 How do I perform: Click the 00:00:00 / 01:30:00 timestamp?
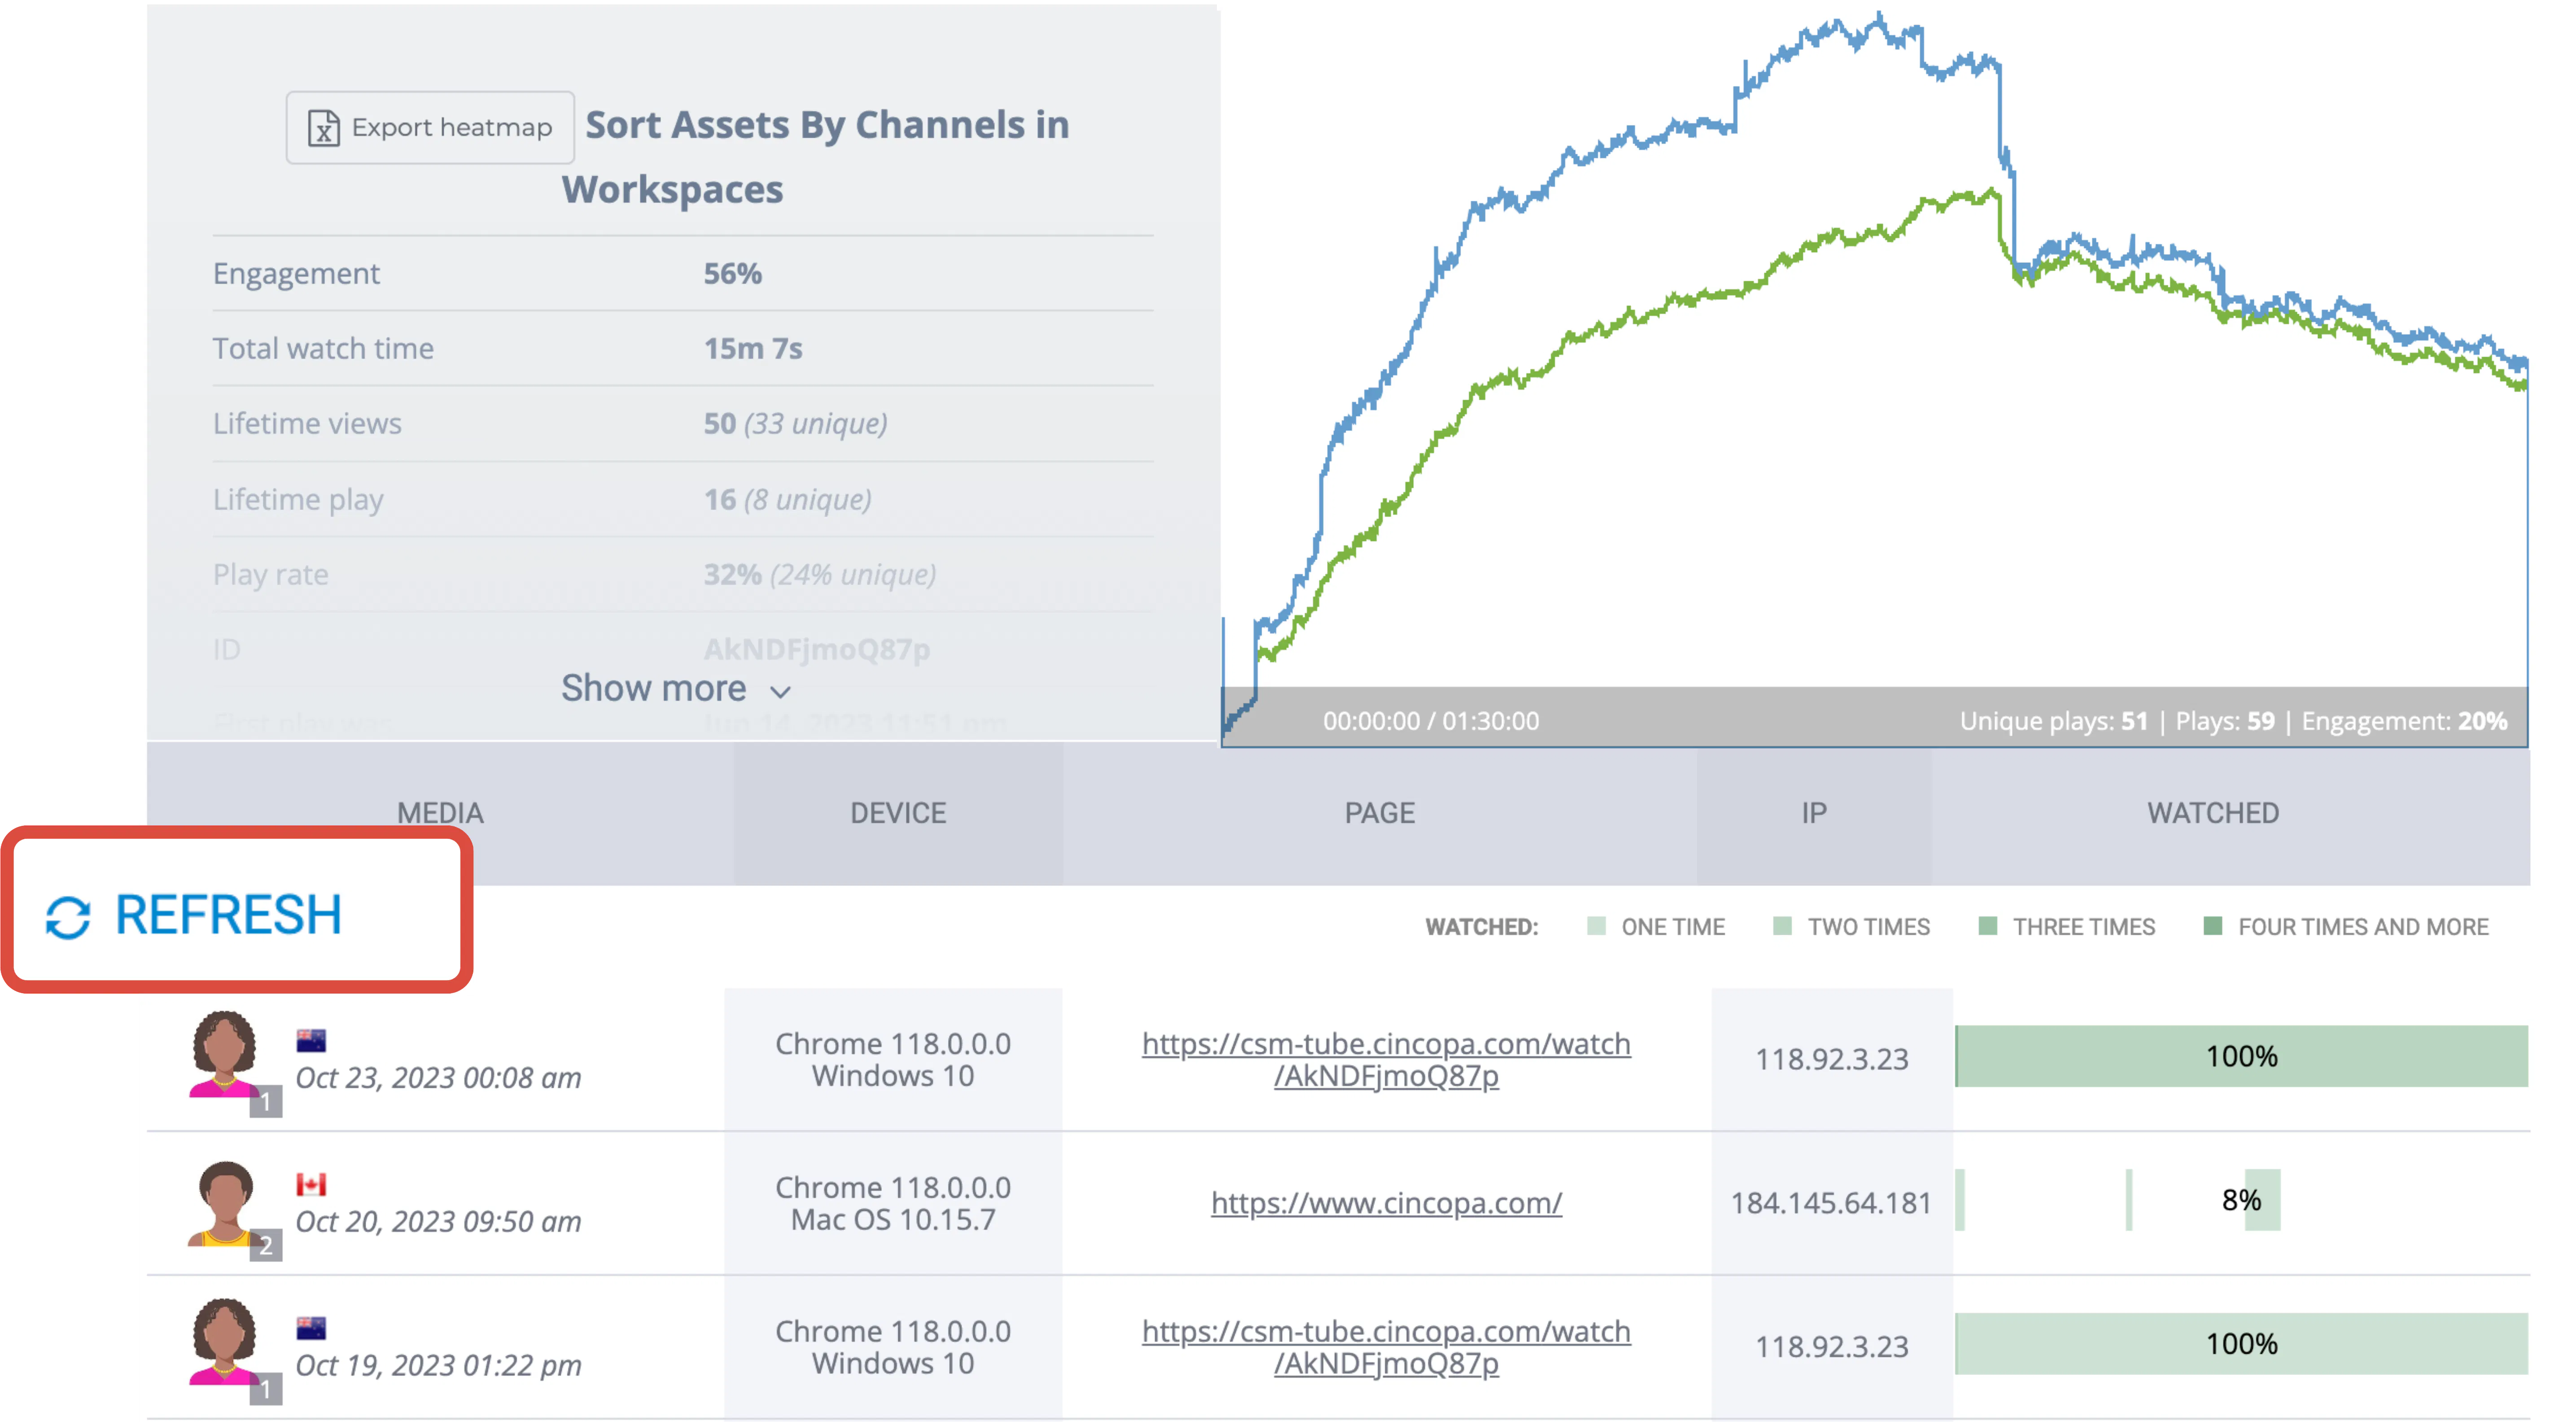click(1431, 720)
